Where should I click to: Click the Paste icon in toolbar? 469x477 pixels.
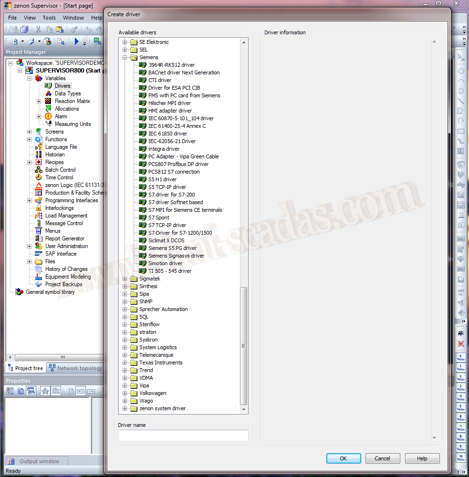pyautogui.click(x=59, y=30)
